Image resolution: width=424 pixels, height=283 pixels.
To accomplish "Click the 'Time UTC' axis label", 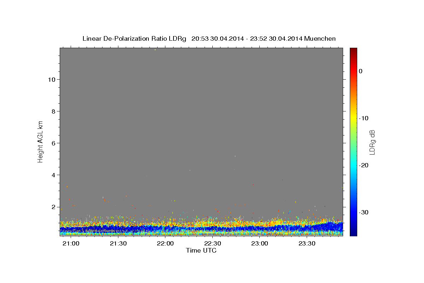I will (201, 250).
